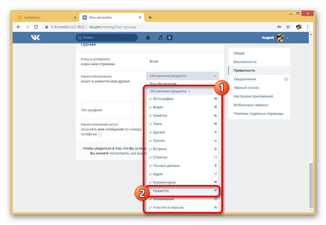Open the notifications settings gear icon
Image resolution: width=326 pixels, height=225 pixels.
(286, 79)
